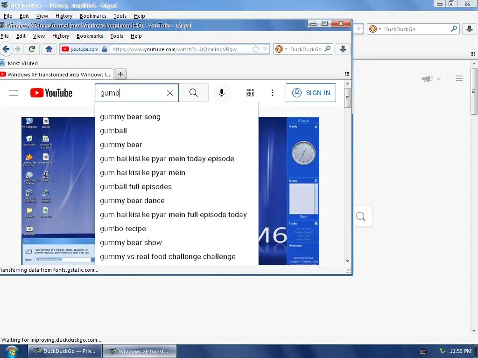Focus the YouTube window address bar
This screenshot has width=478, height=358.
click(x=182, y=49)
